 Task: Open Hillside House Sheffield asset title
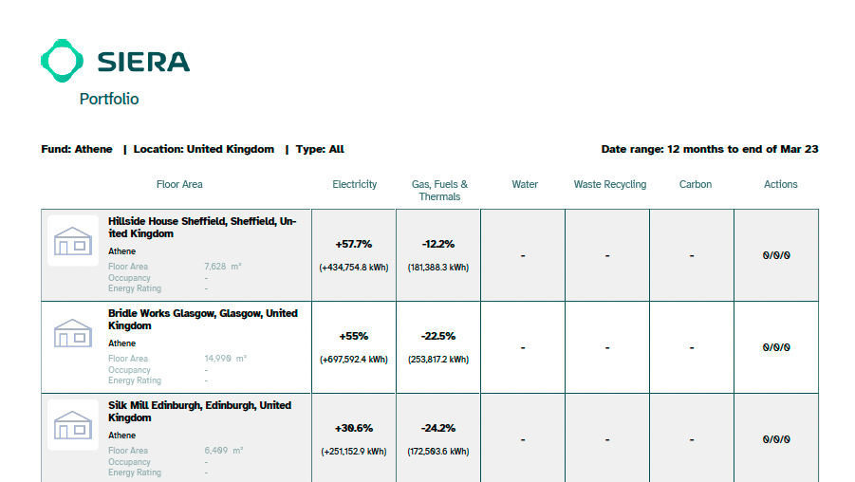click(x=202, y=227)
